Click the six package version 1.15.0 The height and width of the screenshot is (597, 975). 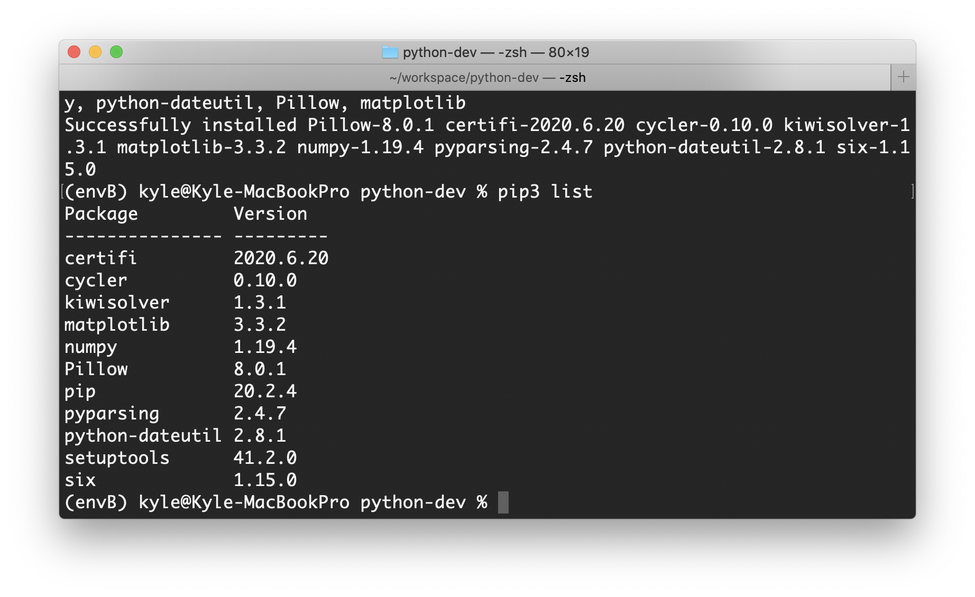[265, 480]
